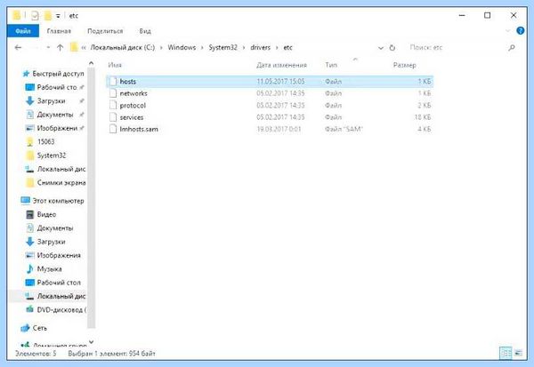Switch to the Главная ribbon tab
534x367 pixels.
click(59, 31)
